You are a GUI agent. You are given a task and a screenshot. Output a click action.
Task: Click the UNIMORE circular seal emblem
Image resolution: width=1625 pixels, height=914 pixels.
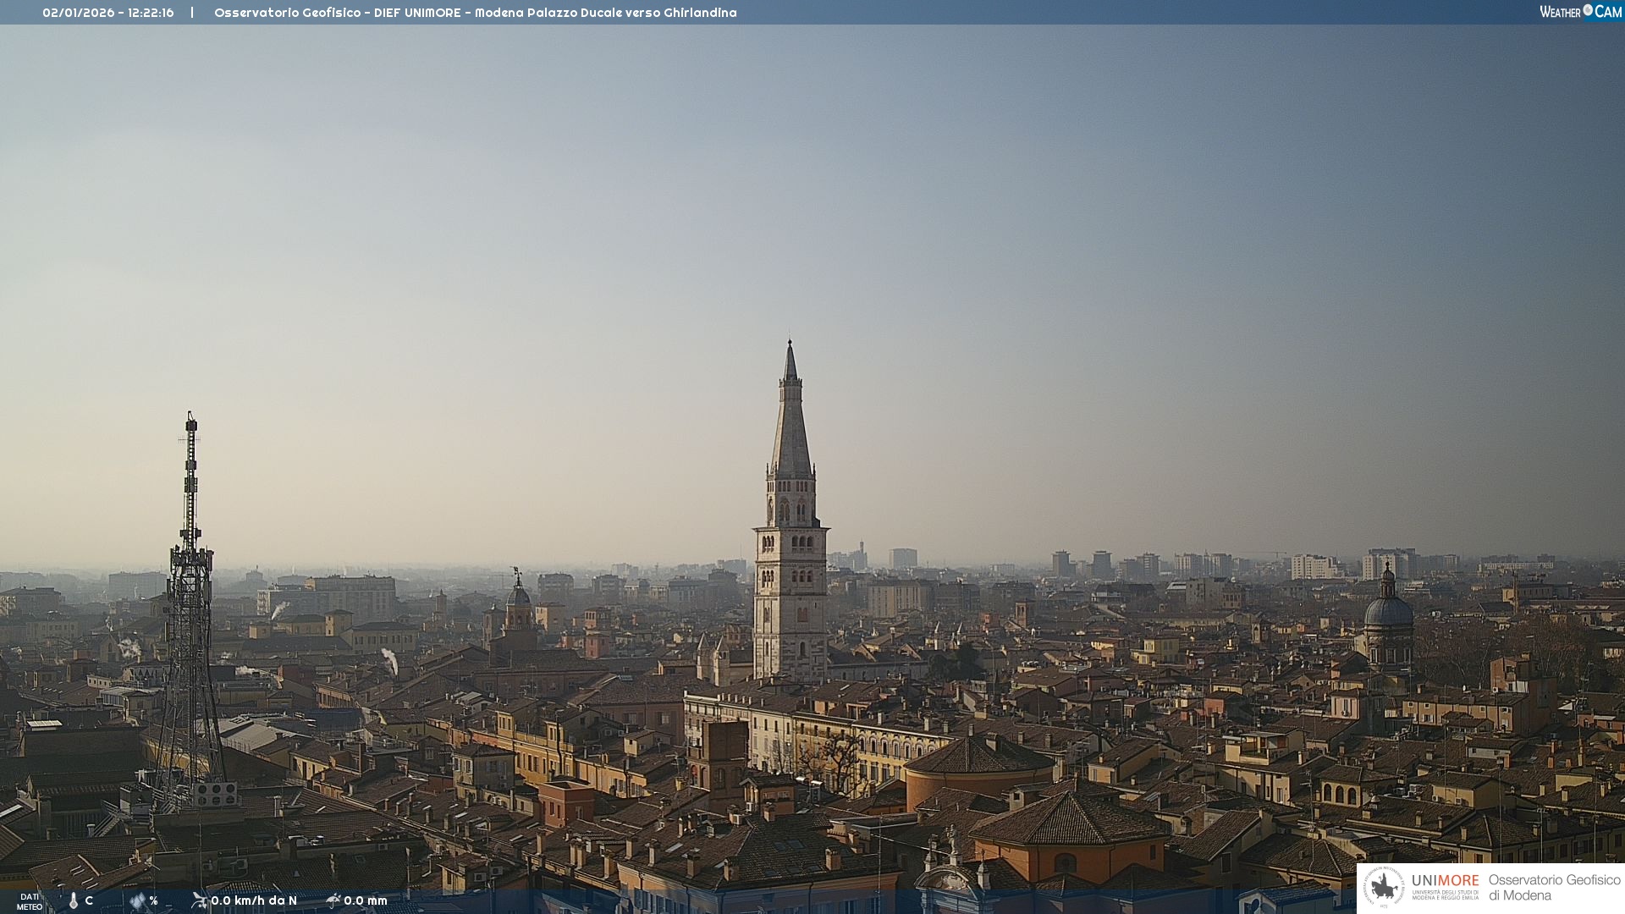[1384, 888]
